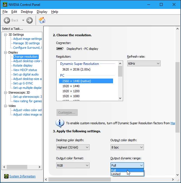
Task: Click the Home icon in toolbar
Action: [42, 20]
